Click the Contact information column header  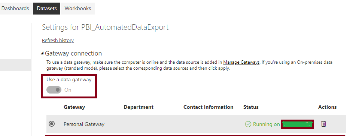209,107
